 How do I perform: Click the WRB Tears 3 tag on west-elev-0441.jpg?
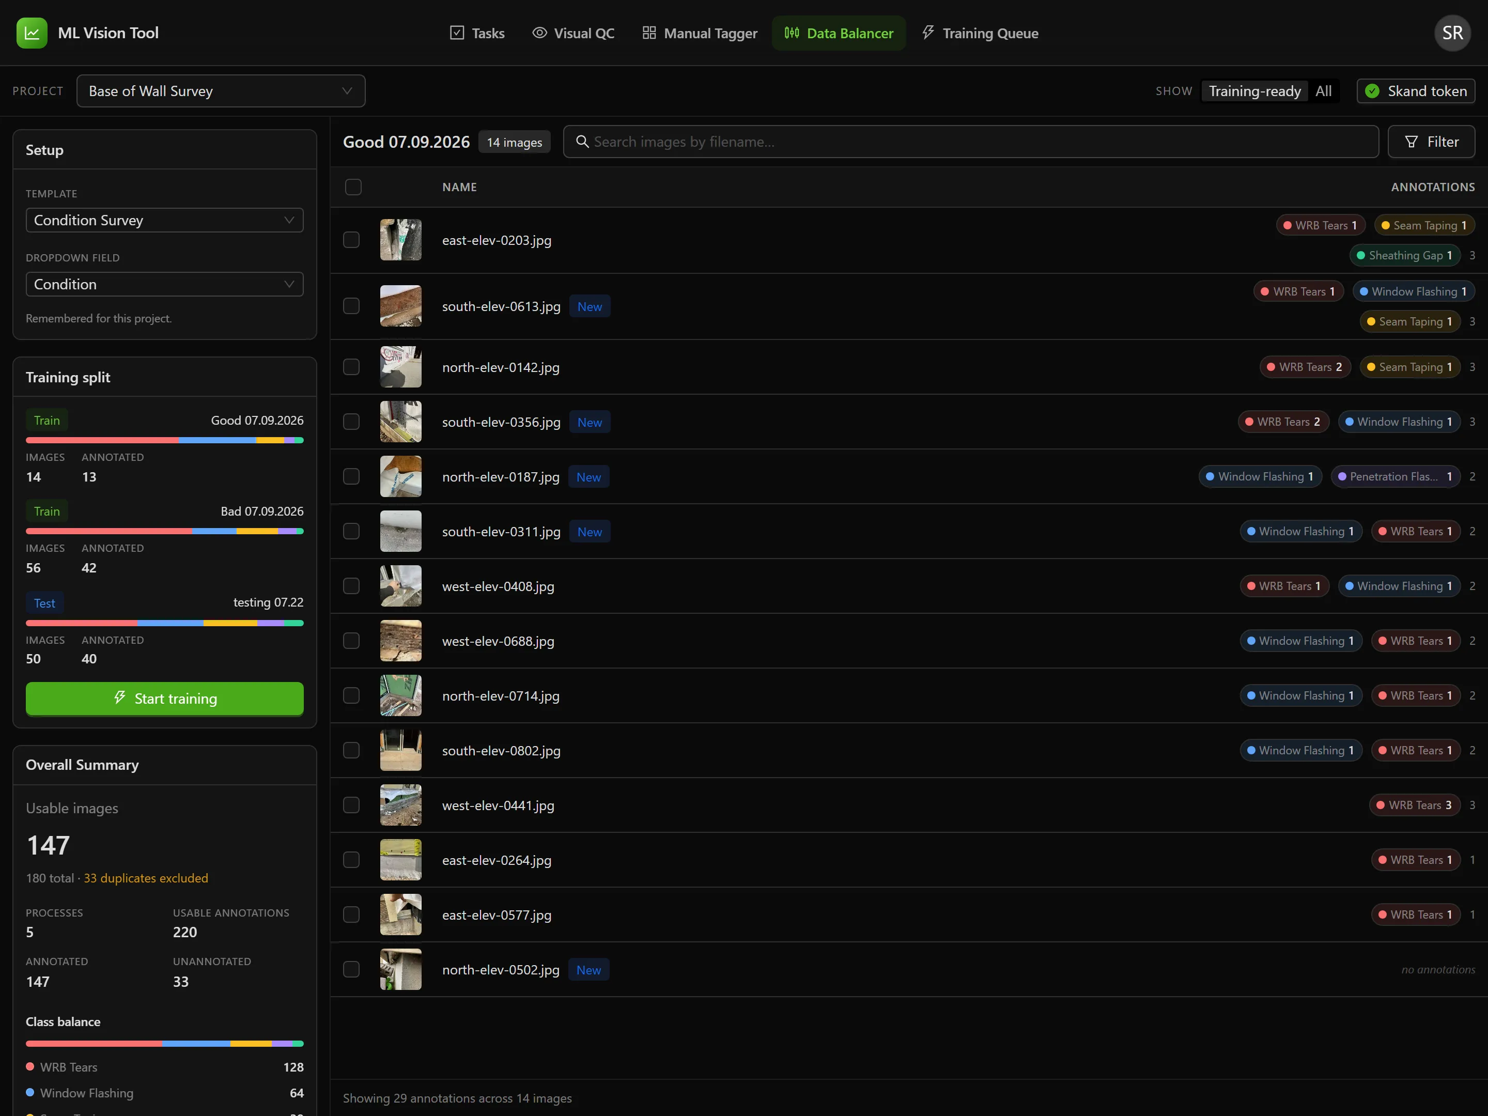tap(1415, 805)
